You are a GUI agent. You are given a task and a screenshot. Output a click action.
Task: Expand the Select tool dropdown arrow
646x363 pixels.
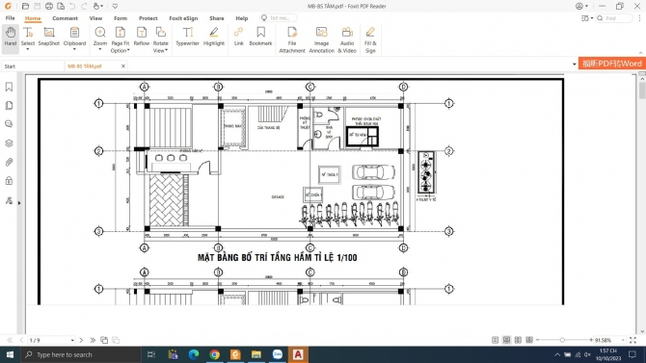(28, 50)
